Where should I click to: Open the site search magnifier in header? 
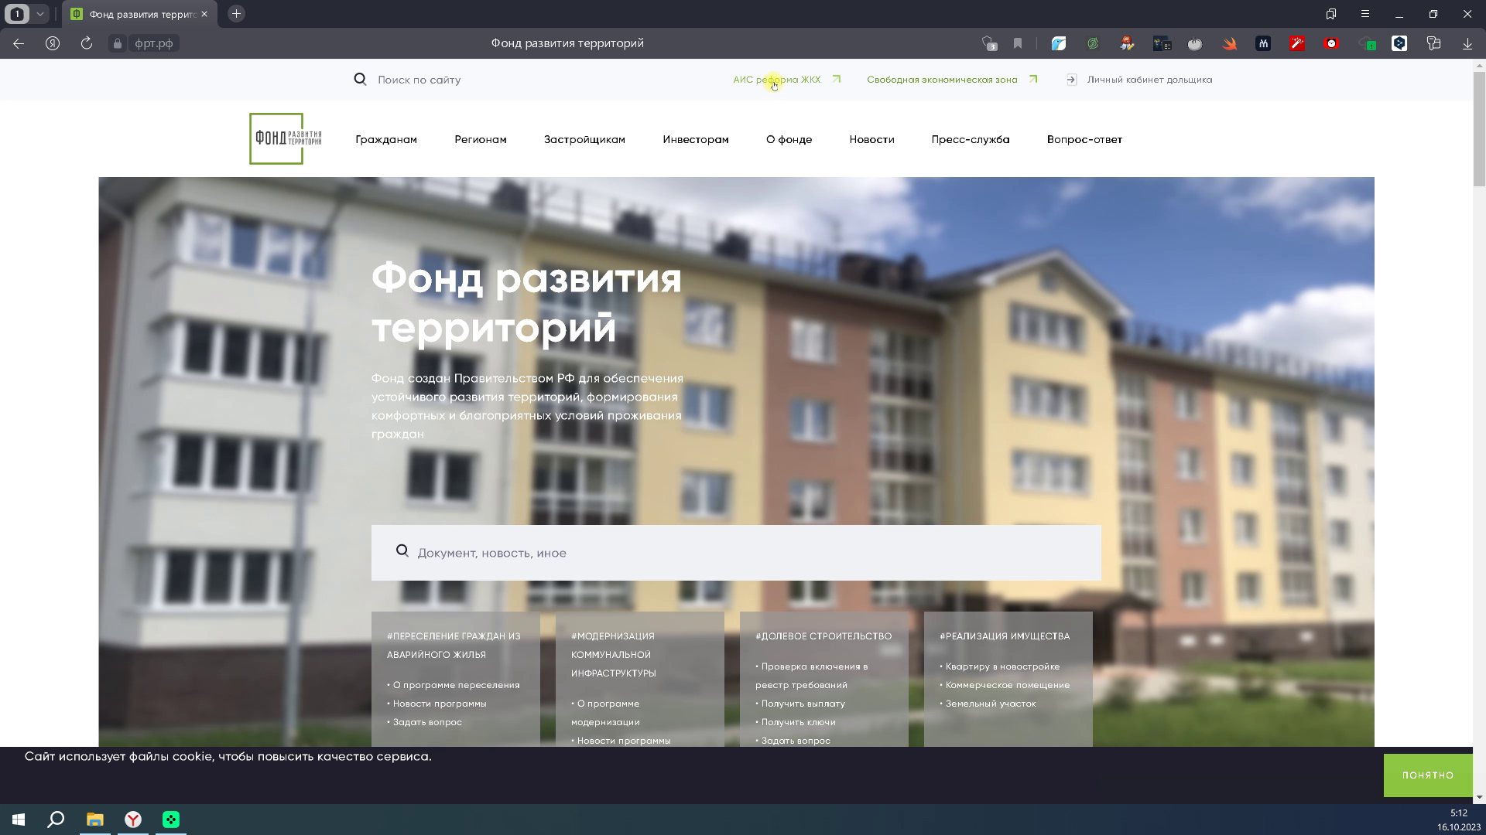tap(361, 80)
